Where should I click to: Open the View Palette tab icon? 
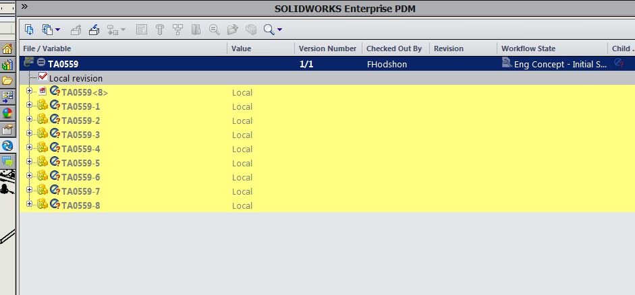[x=7, y=97]
